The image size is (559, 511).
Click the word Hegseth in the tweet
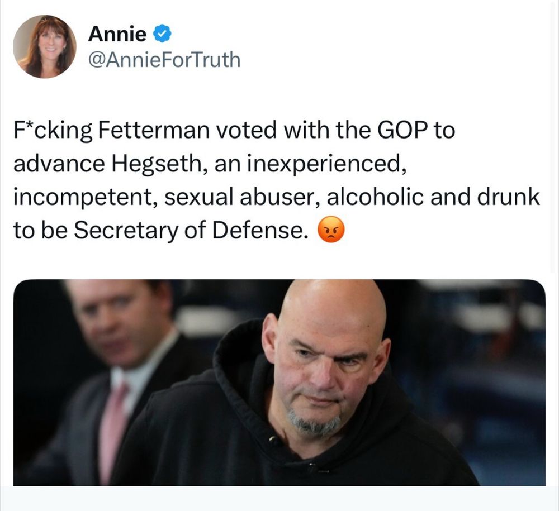point(144,164)
